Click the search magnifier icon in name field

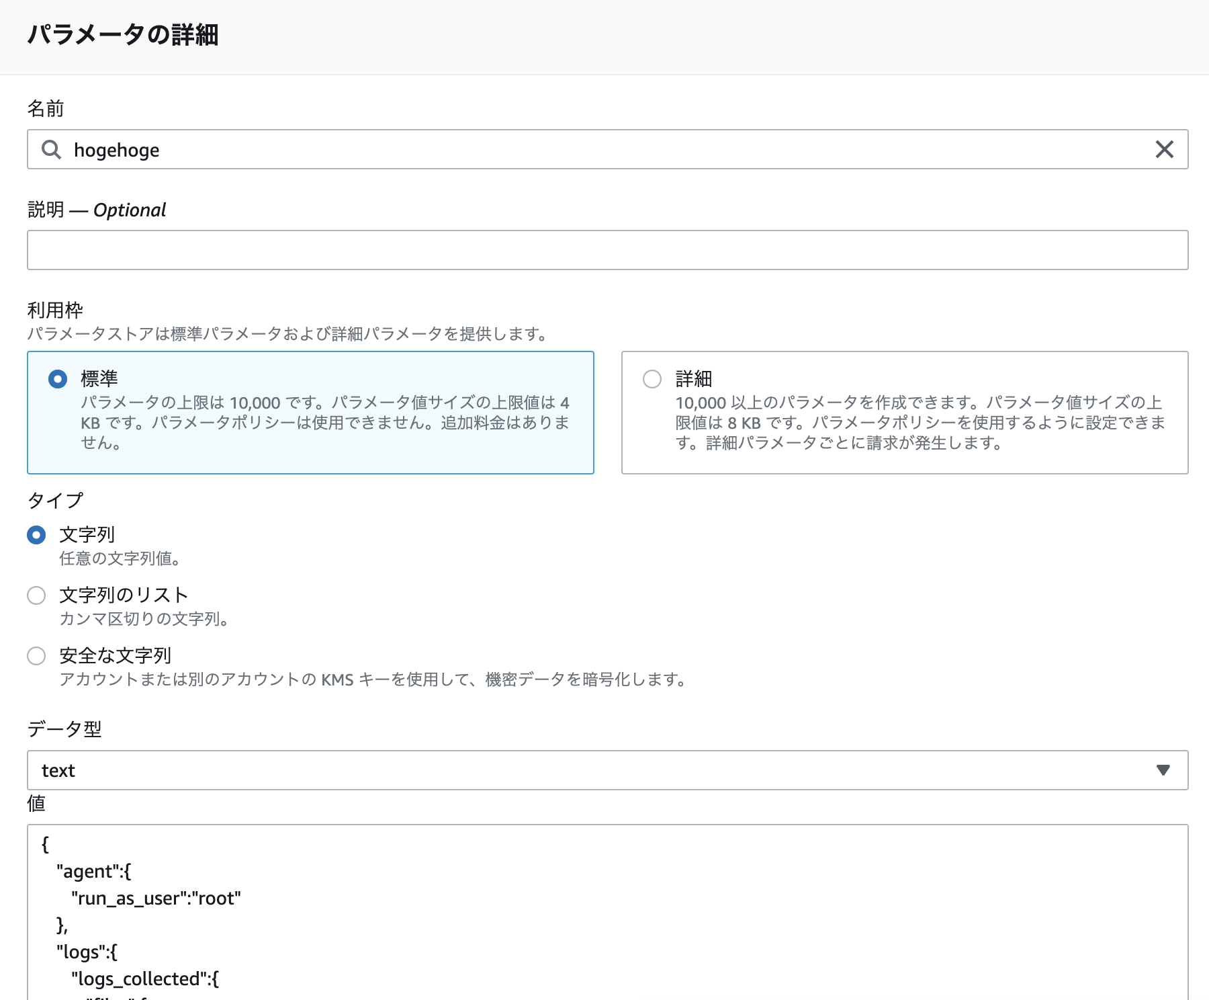[52, 149]
